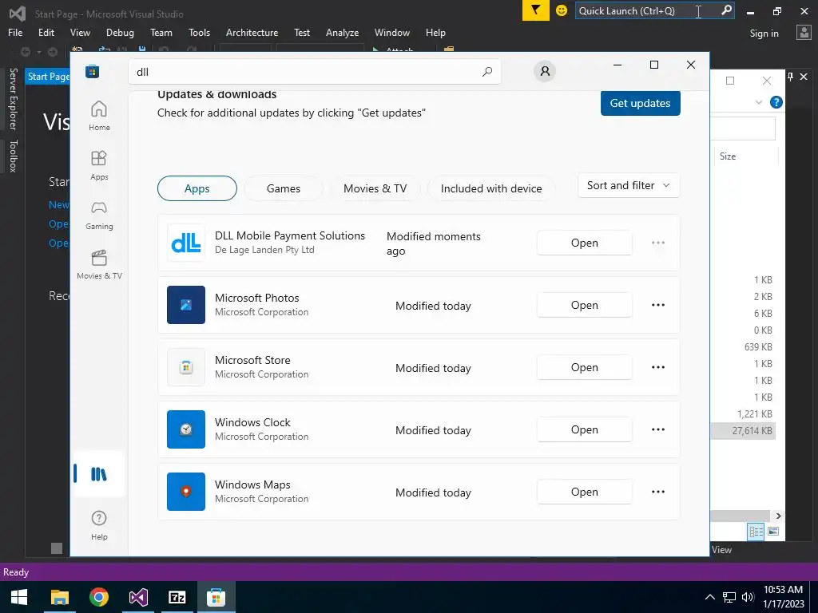Open Server Explorer side tab
Image resolution: width=818 pixels, height=613 pixels.
point(13,98)
